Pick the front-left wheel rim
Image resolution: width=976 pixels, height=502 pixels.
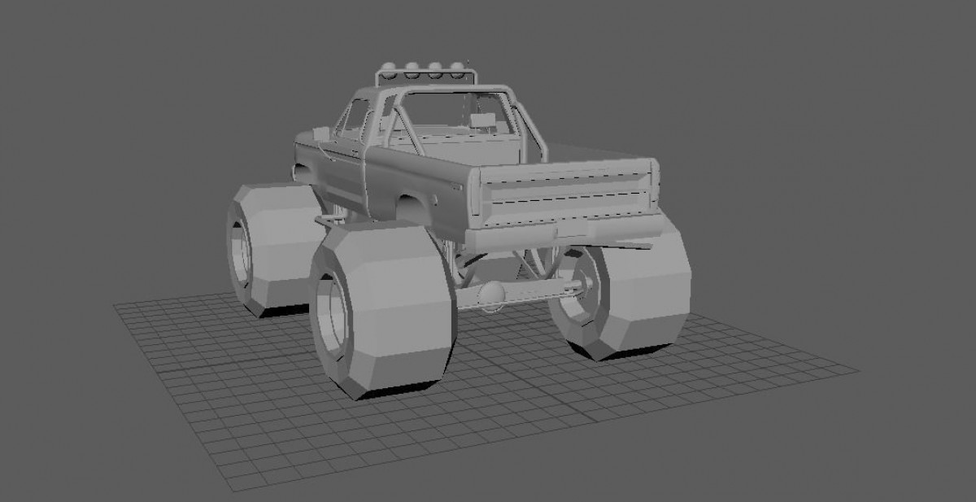tap(240, 248)
